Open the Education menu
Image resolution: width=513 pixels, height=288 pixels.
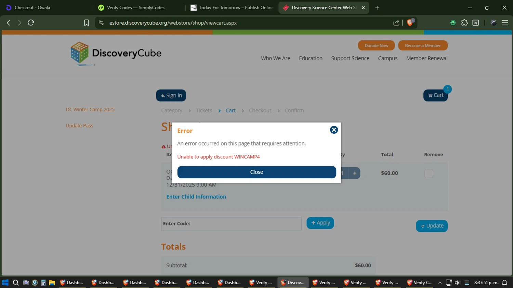pyautogui.click(x=311, y=58)
